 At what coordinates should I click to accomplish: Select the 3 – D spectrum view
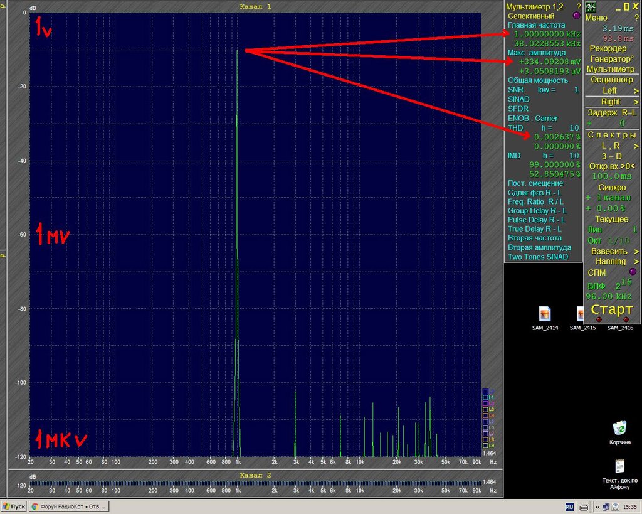point(612,156)
